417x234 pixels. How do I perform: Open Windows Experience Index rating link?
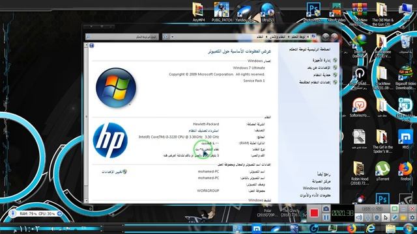pos(204,131)
